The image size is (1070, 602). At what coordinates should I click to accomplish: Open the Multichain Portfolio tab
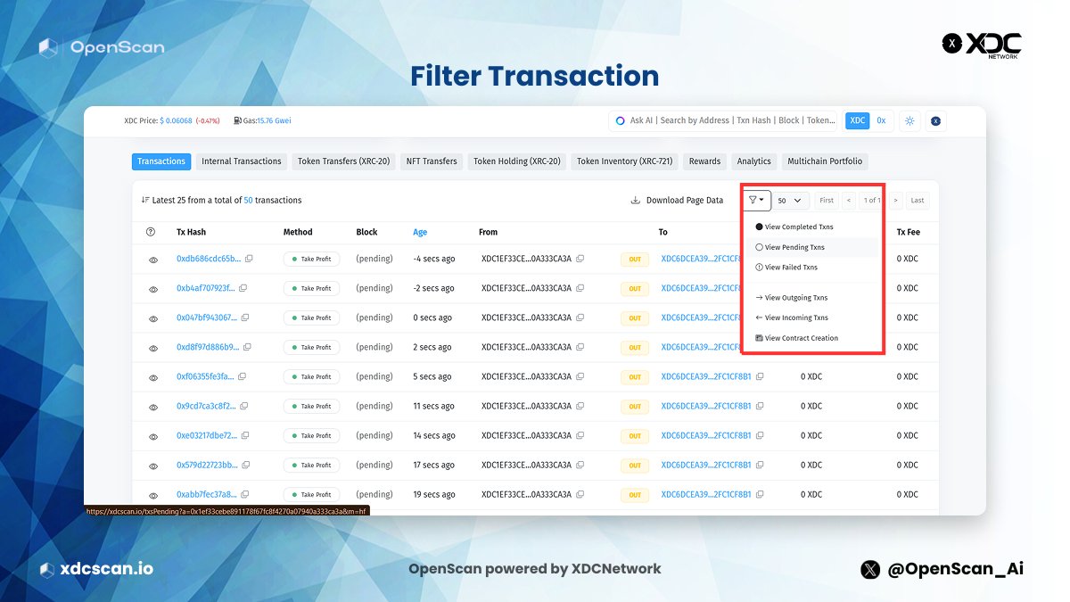tap(825, 161)
